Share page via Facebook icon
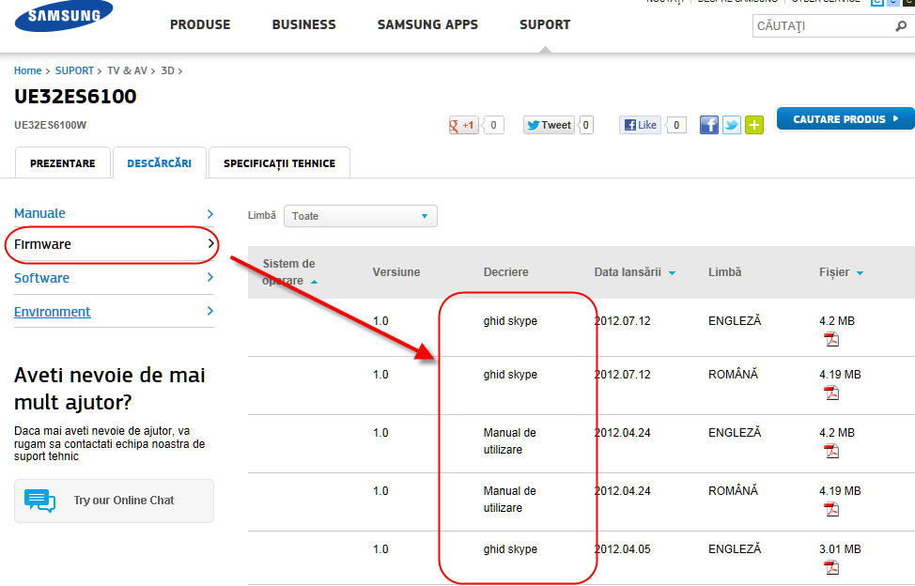Image resolution: width=915 pixels, height=586 pixels. 709,125
